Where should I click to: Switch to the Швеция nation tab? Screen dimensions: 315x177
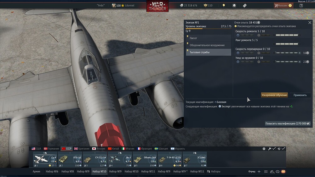161,149
